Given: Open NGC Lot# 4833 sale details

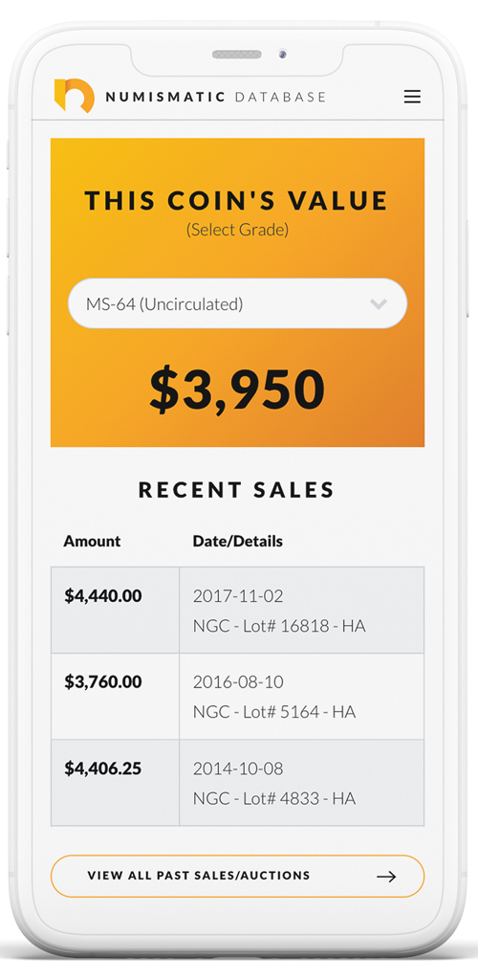Looking at the screenshot, I should pos(274,798).
